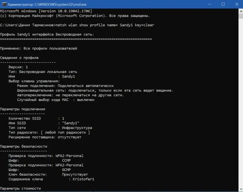Click the Параметры безопасности section heading
The height and width of the screenshot is (192, 243).
24,146
